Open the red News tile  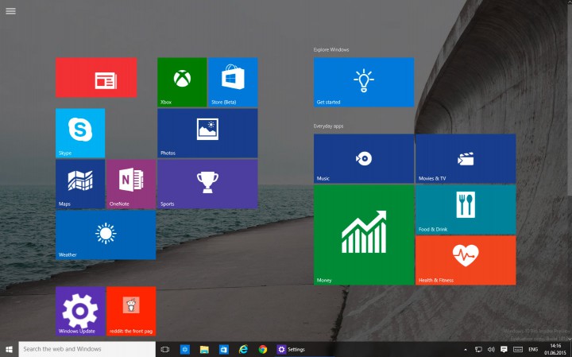(x=96, y=77)
